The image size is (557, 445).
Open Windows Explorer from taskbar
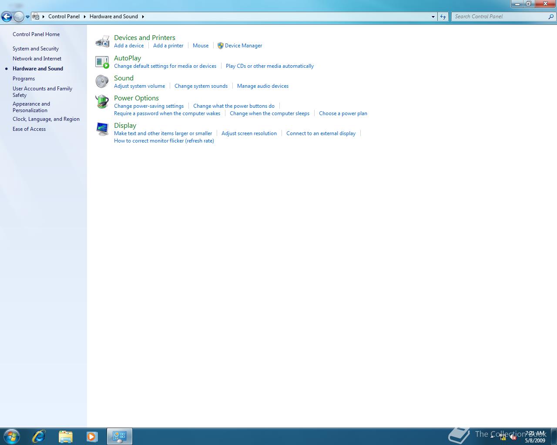tap(65, 436)
